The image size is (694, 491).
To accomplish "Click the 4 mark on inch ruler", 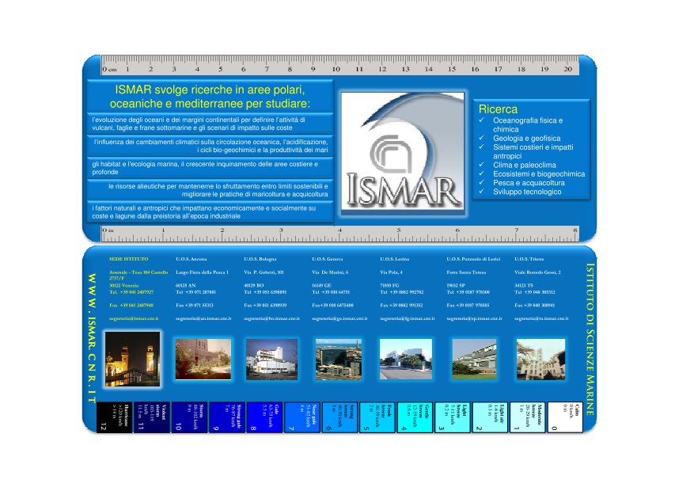I will tap(339, 230).
